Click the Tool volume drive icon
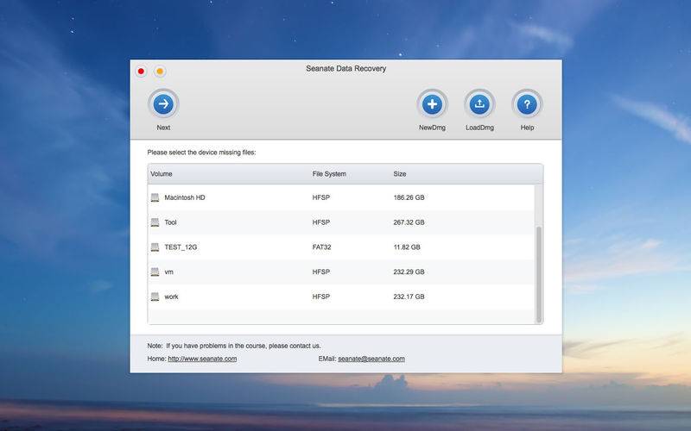The image size is (691, 431). [x=155, y=222]
